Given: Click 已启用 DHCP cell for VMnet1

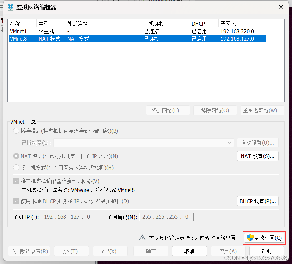Looking at the screenshot, I should click(199, 31).
